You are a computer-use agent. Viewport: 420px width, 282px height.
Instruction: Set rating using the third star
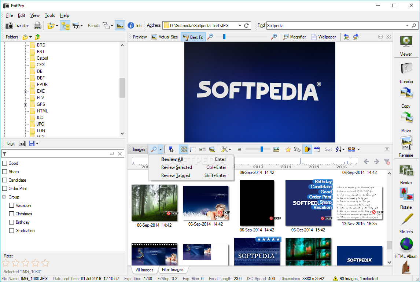[25, 263]
